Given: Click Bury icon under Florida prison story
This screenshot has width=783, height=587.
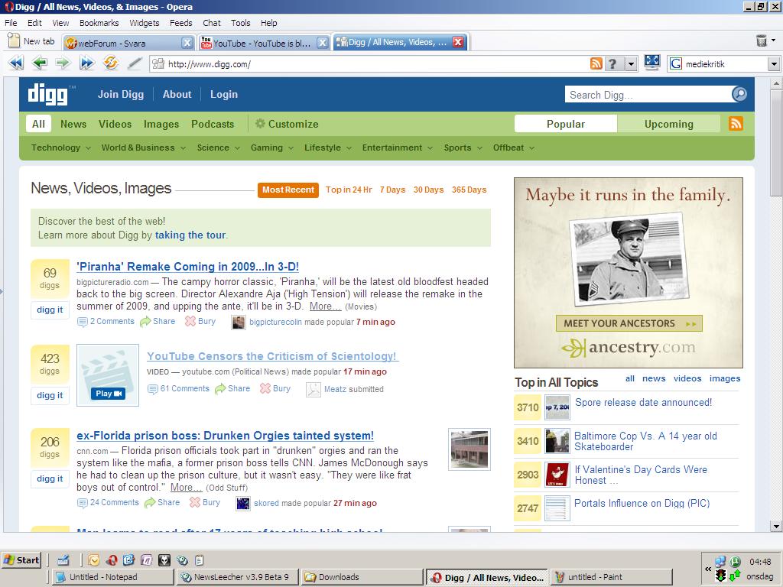Looking at the screenshot, I should [x=195, y=503].
